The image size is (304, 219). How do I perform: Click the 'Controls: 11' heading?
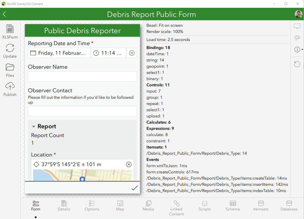tap(158, 85)
